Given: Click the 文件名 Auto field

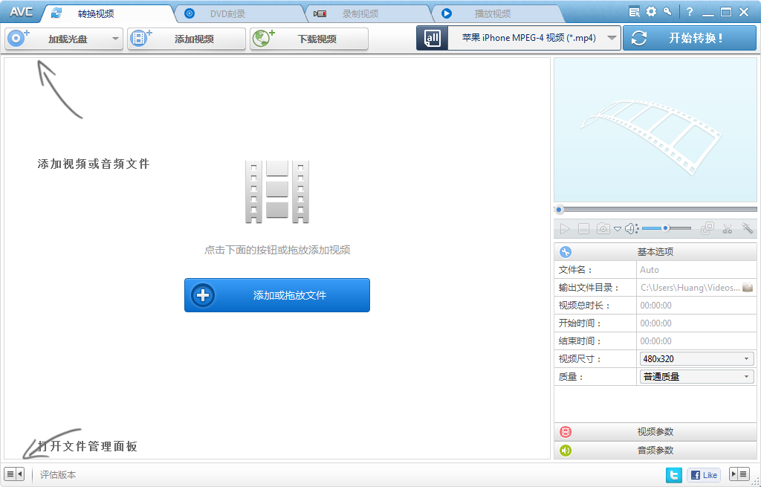Looking at the screenshot, I should pos(696,270).
